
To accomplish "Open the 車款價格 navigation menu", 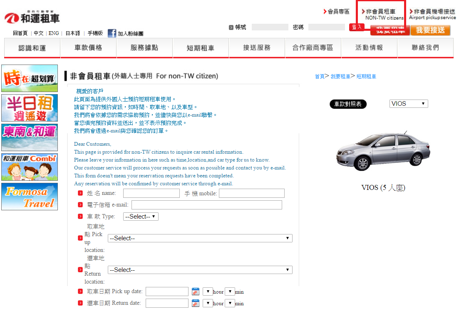I will pos(88,48).
